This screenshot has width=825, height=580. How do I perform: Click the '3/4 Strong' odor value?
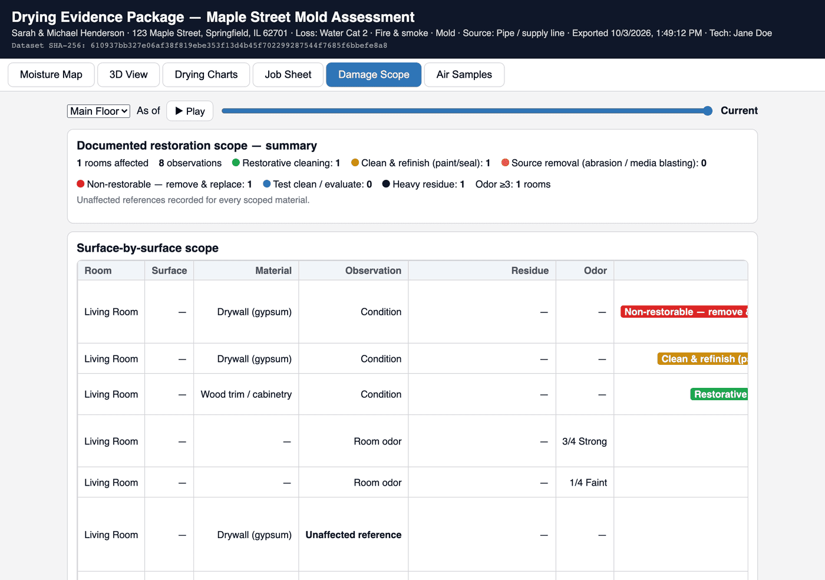[585, 441]
